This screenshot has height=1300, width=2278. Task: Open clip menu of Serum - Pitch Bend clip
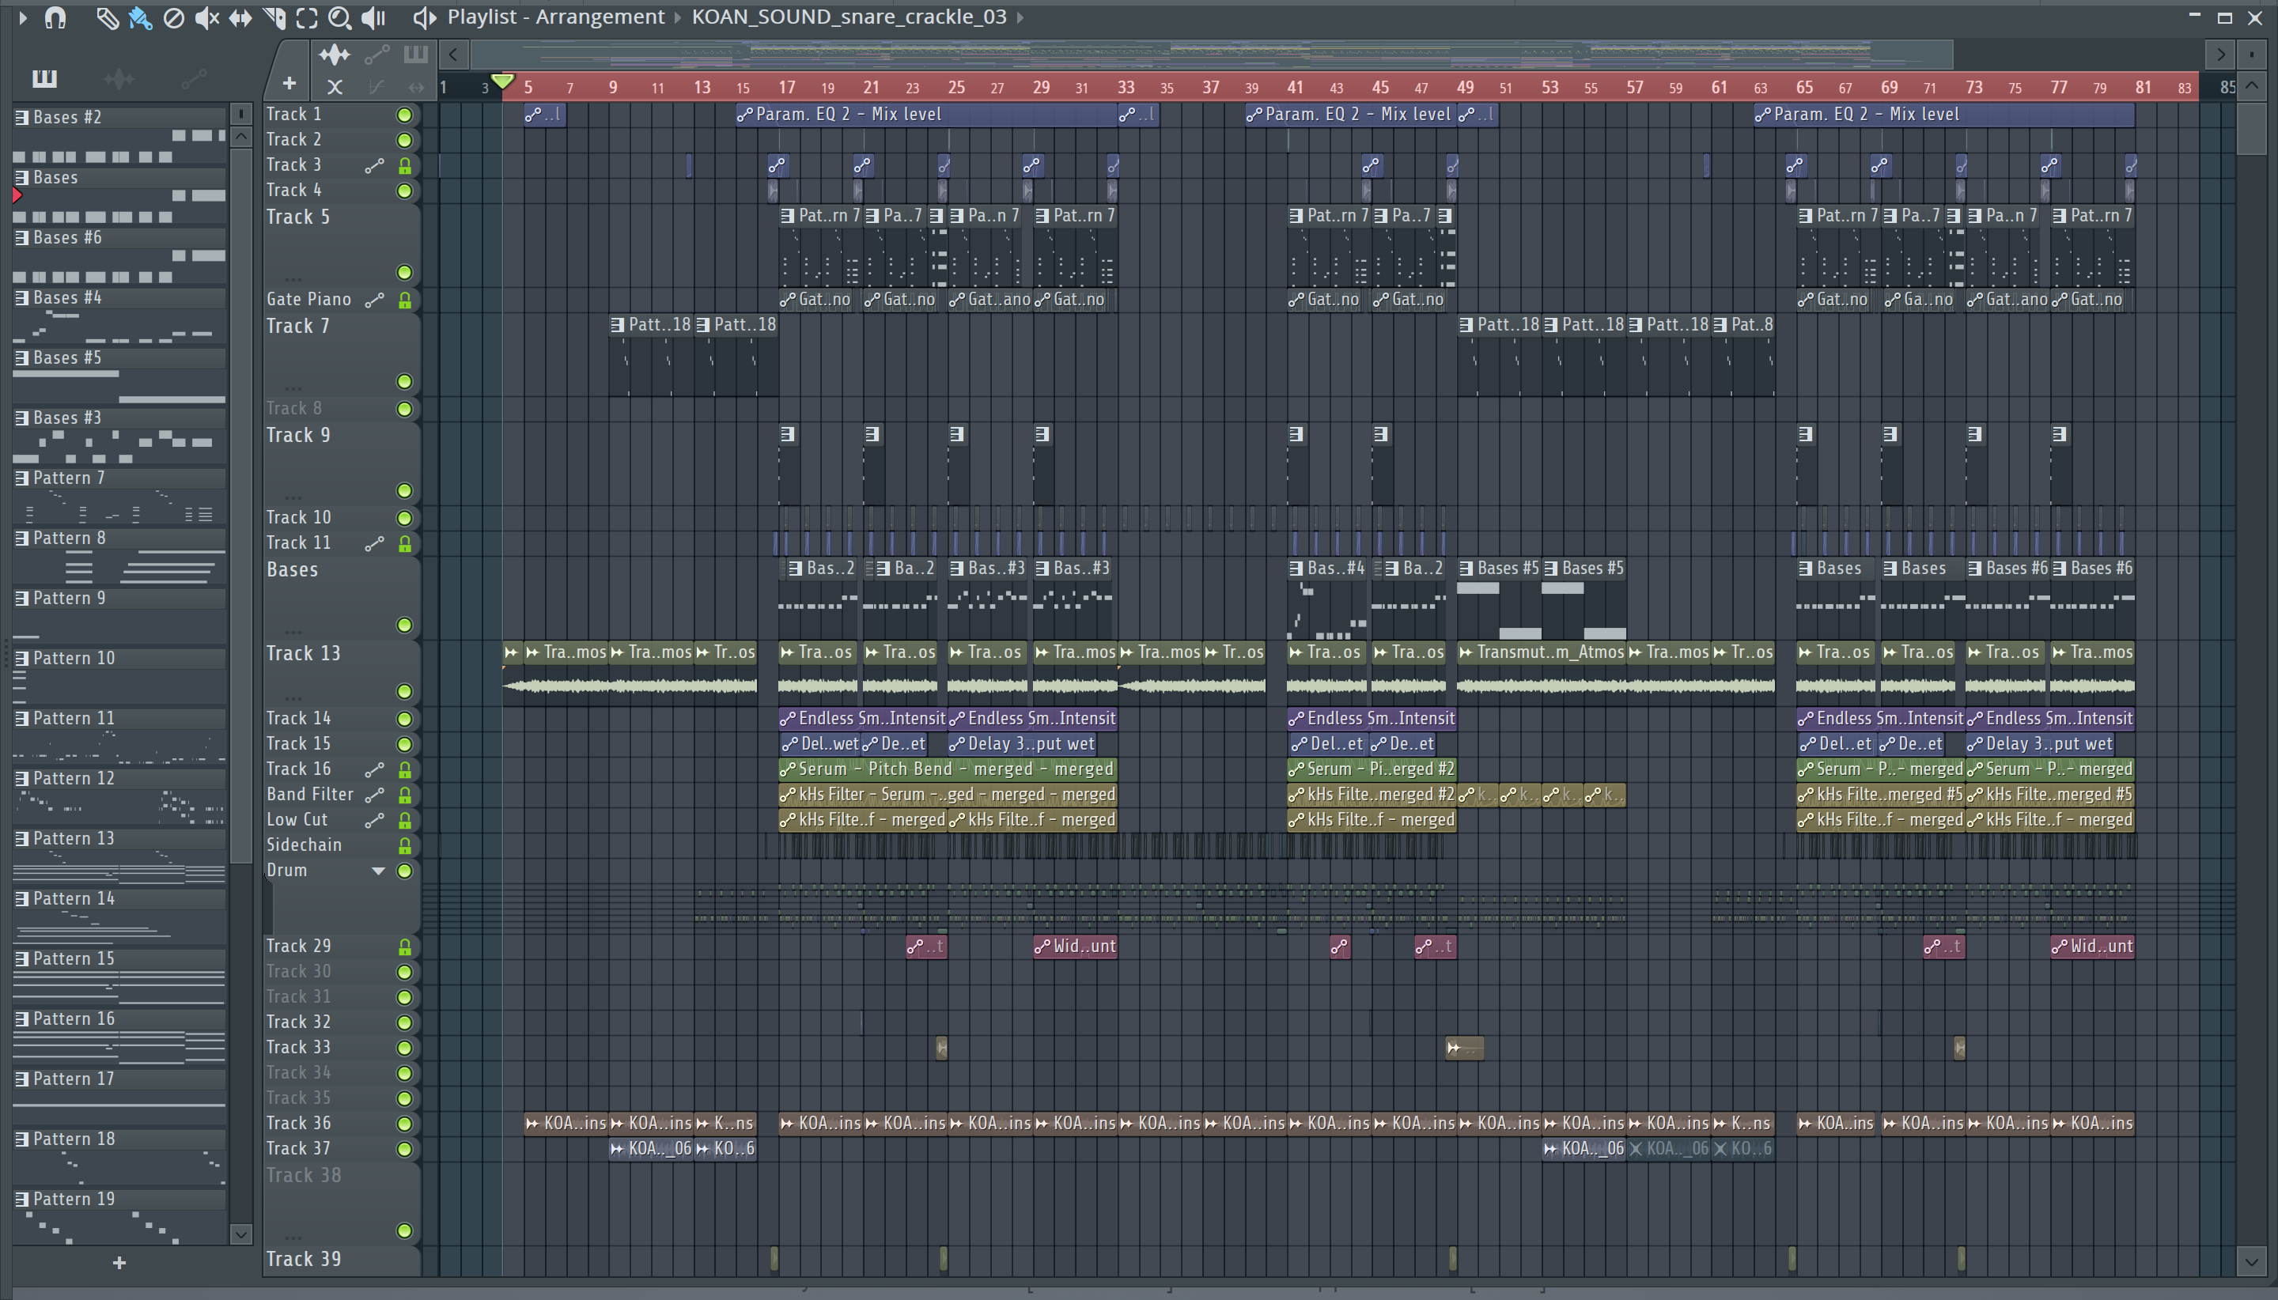coord(788,769)
